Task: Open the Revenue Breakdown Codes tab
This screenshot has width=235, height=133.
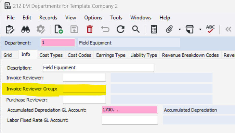Action: click(x=190, y=55)
